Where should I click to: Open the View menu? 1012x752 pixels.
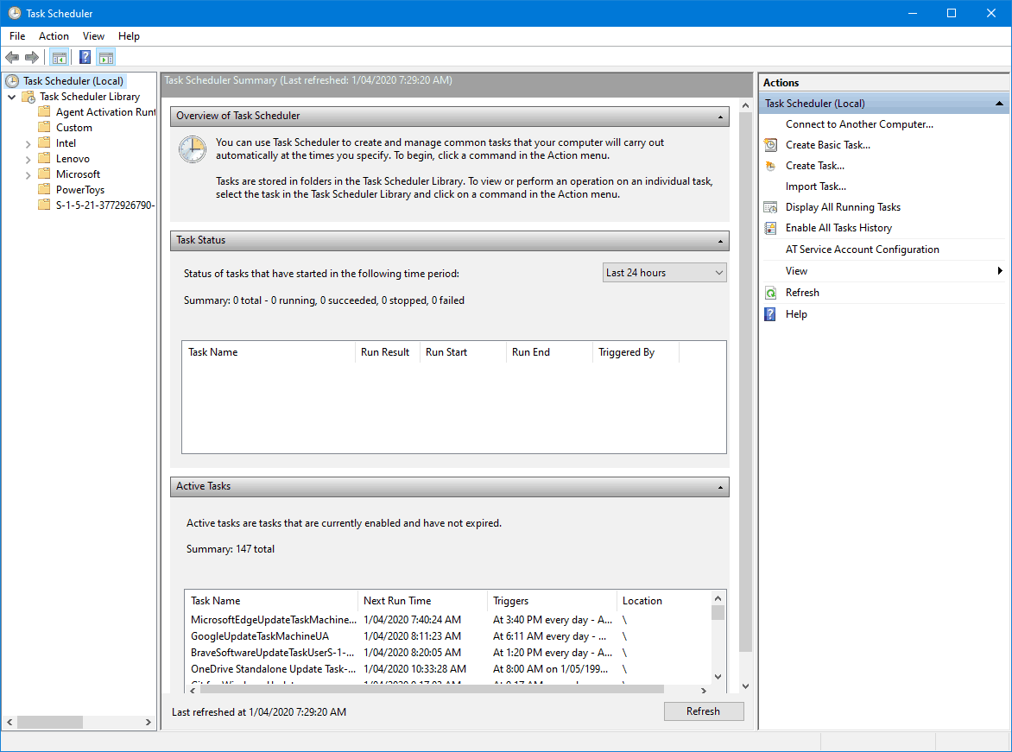[x=93, y=36]
